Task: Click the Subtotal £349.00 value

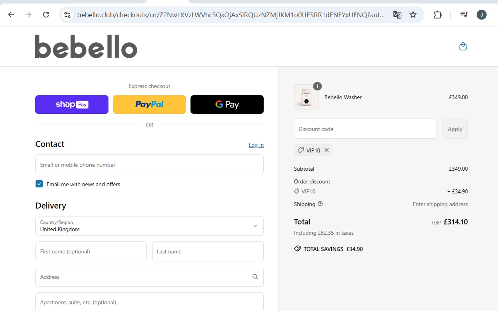Action: click(x=458, y=169)
